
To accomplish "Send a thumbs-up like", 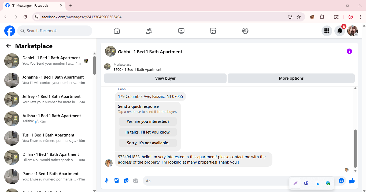I will pyautogui.click(x=352, y=181).
